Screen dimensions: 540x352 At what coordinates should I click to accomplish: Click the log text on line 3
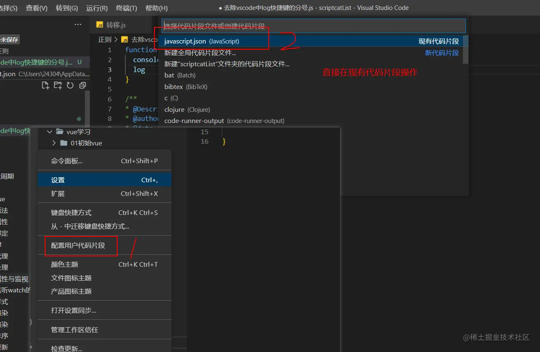pyautogui.click(x=139, y=70)
